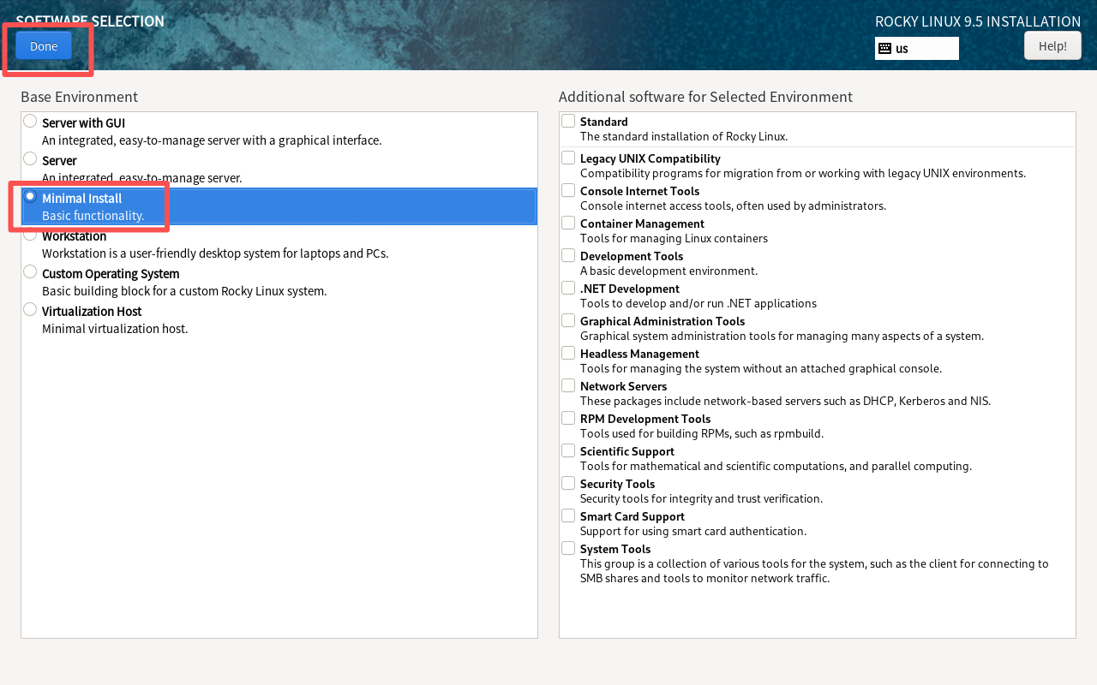Click 'Tools for managing Linux containers' text
This screenshot has height=685, width=1097.
click(674, 238)
